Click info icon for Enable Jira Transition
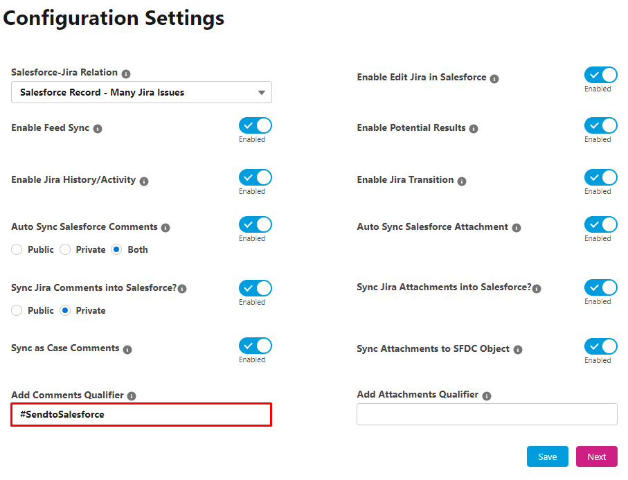 (x=462, y=181)
